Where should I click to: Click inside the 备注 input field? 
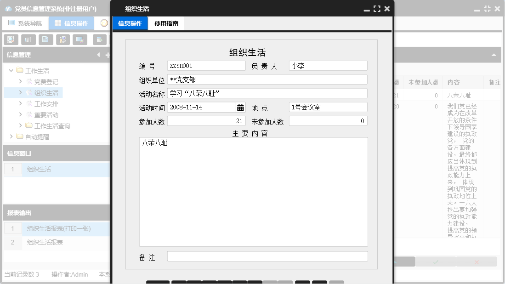(267, 256)
